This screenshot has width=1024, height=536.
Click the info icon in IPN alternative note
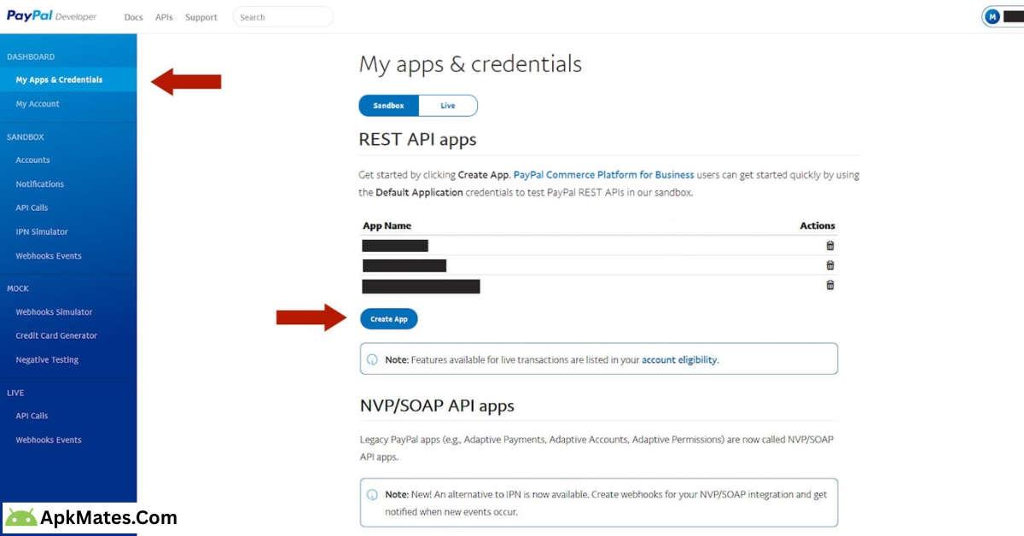pos(372,494)
